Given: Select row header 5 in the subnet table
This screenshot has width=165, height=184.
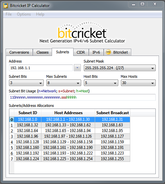Looking at the screenshot, I should coord(12,148).
